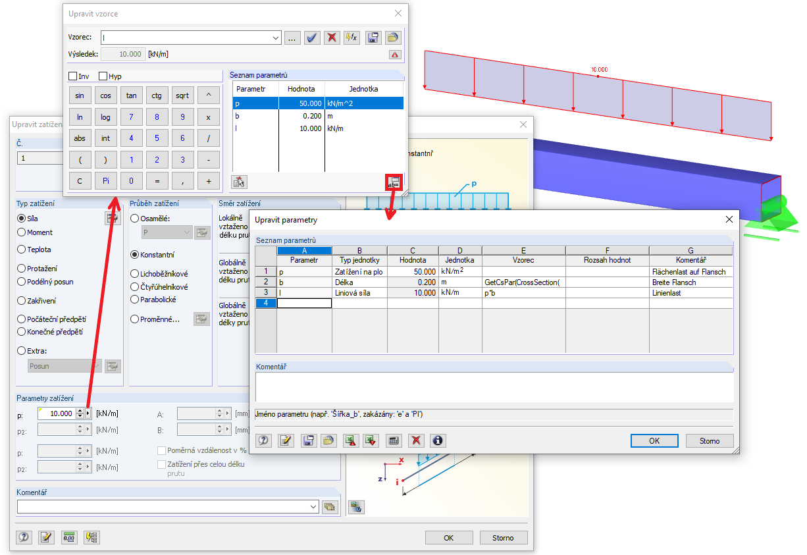The width and height of the screenshot is (807, 555).
Task: Click the empty row 4 parameter cell
Action: point(305,304)
